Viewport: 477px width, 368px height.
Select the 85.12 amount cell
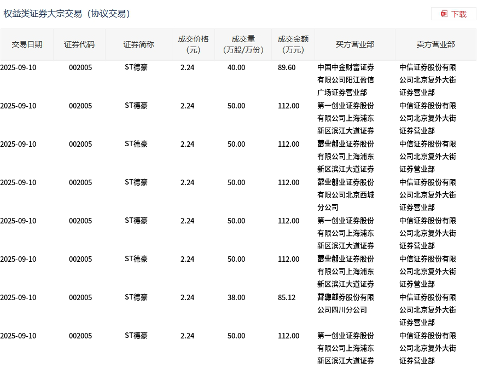point(287,297)
